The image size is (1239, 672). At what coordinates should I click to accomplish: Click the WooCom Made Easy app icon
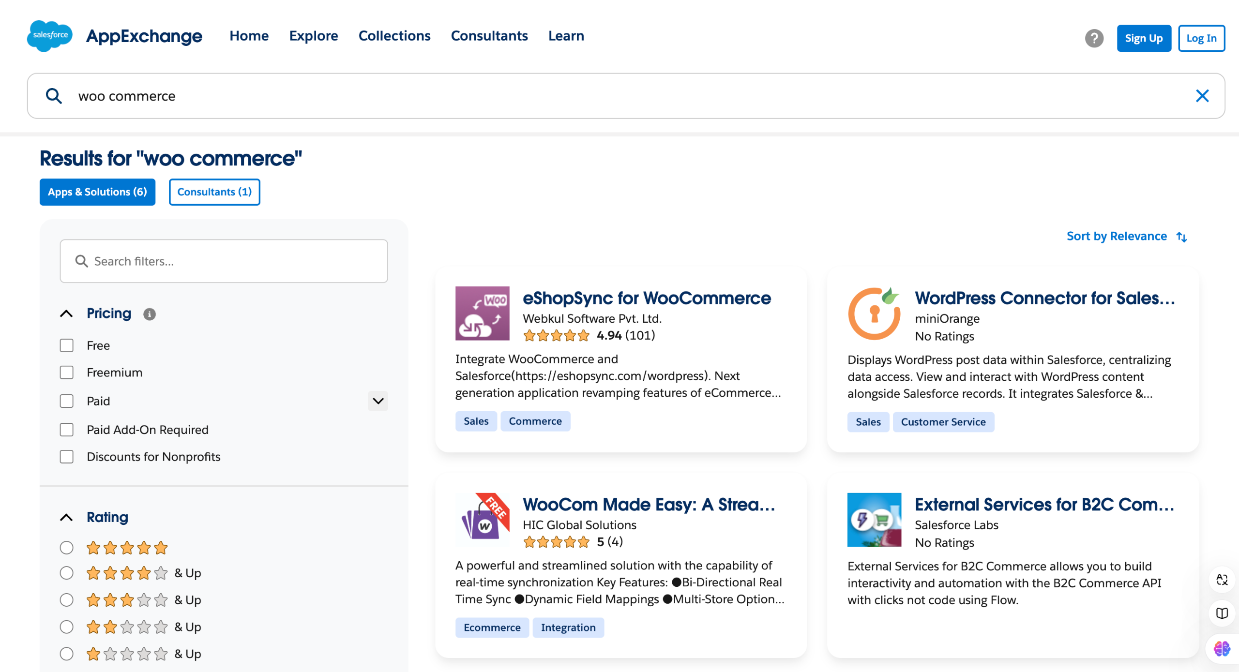pyautogui.click(x=482, y=520)
